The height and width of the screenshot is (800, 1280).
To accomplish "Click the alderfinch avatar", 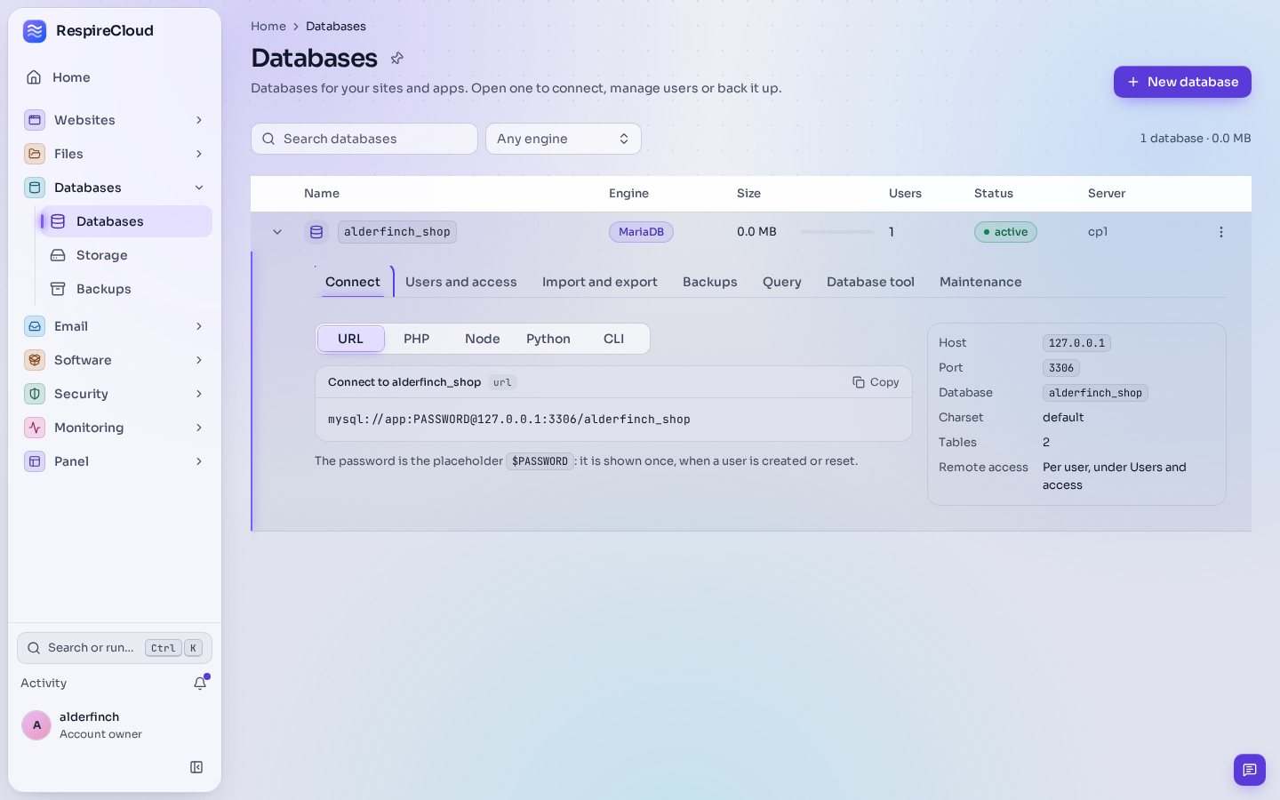I will coord(36,725).
